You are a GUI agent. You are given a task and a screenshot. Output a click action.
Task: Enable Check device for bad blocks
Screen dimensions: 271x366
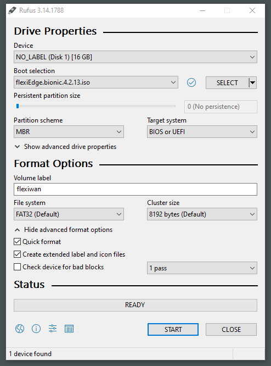click(17, 267)
